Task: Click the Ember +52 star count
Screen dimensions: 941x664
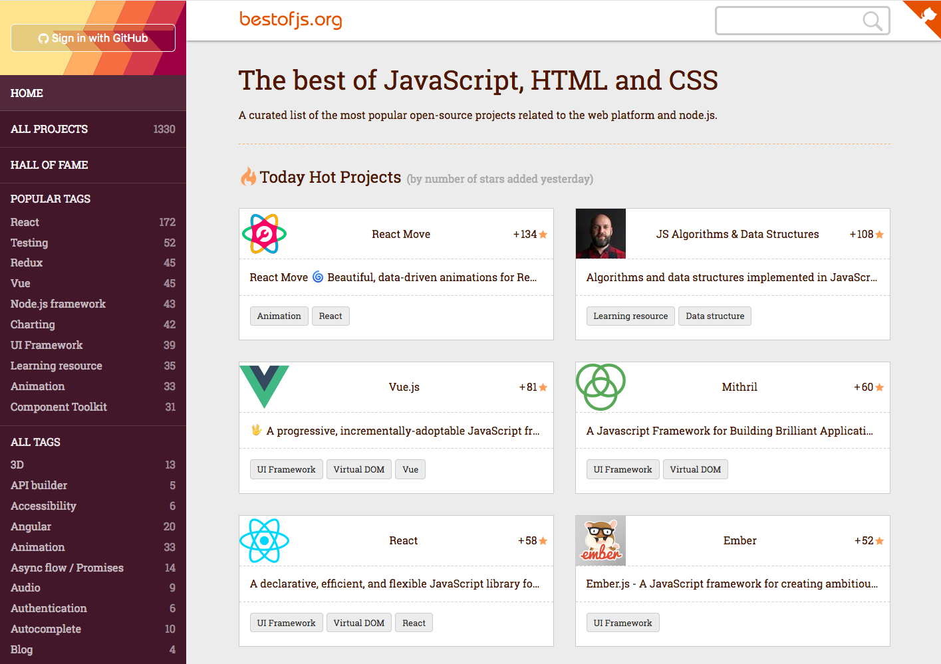Action: 869,540
